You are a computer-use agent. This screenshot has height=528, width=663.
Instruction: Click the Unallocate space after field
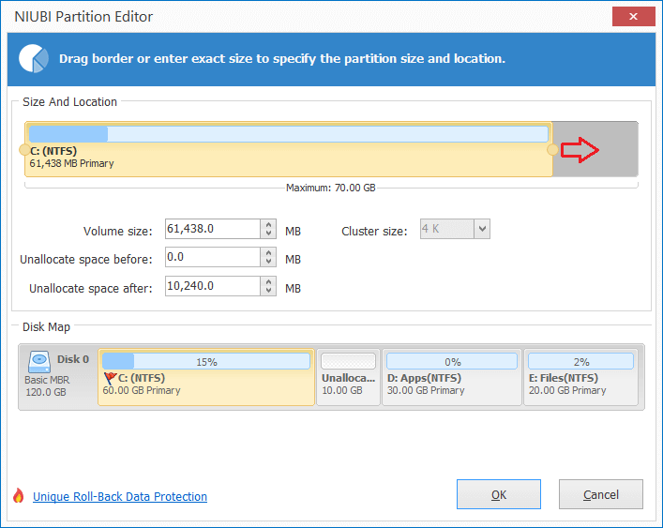click(213, 286)
